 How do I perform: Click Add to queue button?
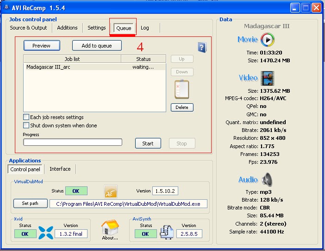pyautogui.click(x=97, y=46)
